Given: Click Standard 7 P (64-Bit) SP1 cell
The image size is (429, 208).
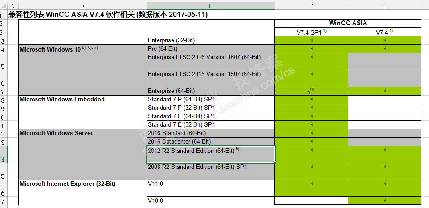Looking at the screenshot, I should point(211,100).
